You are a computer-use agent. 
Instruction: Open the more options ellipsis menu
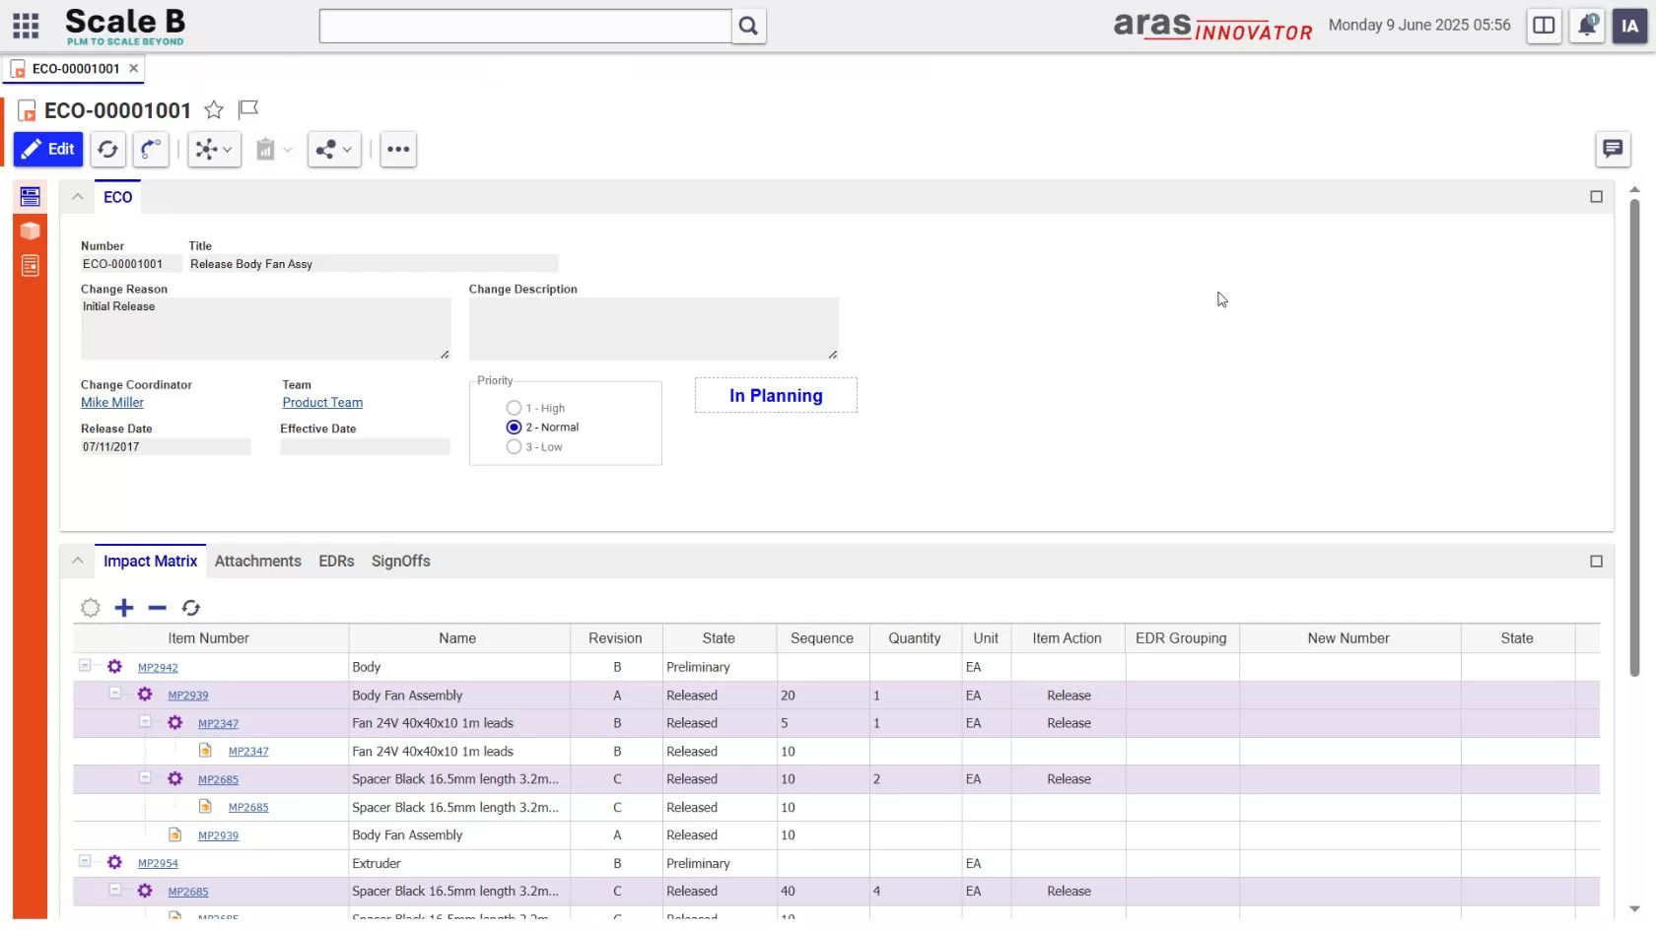[398, 150]
